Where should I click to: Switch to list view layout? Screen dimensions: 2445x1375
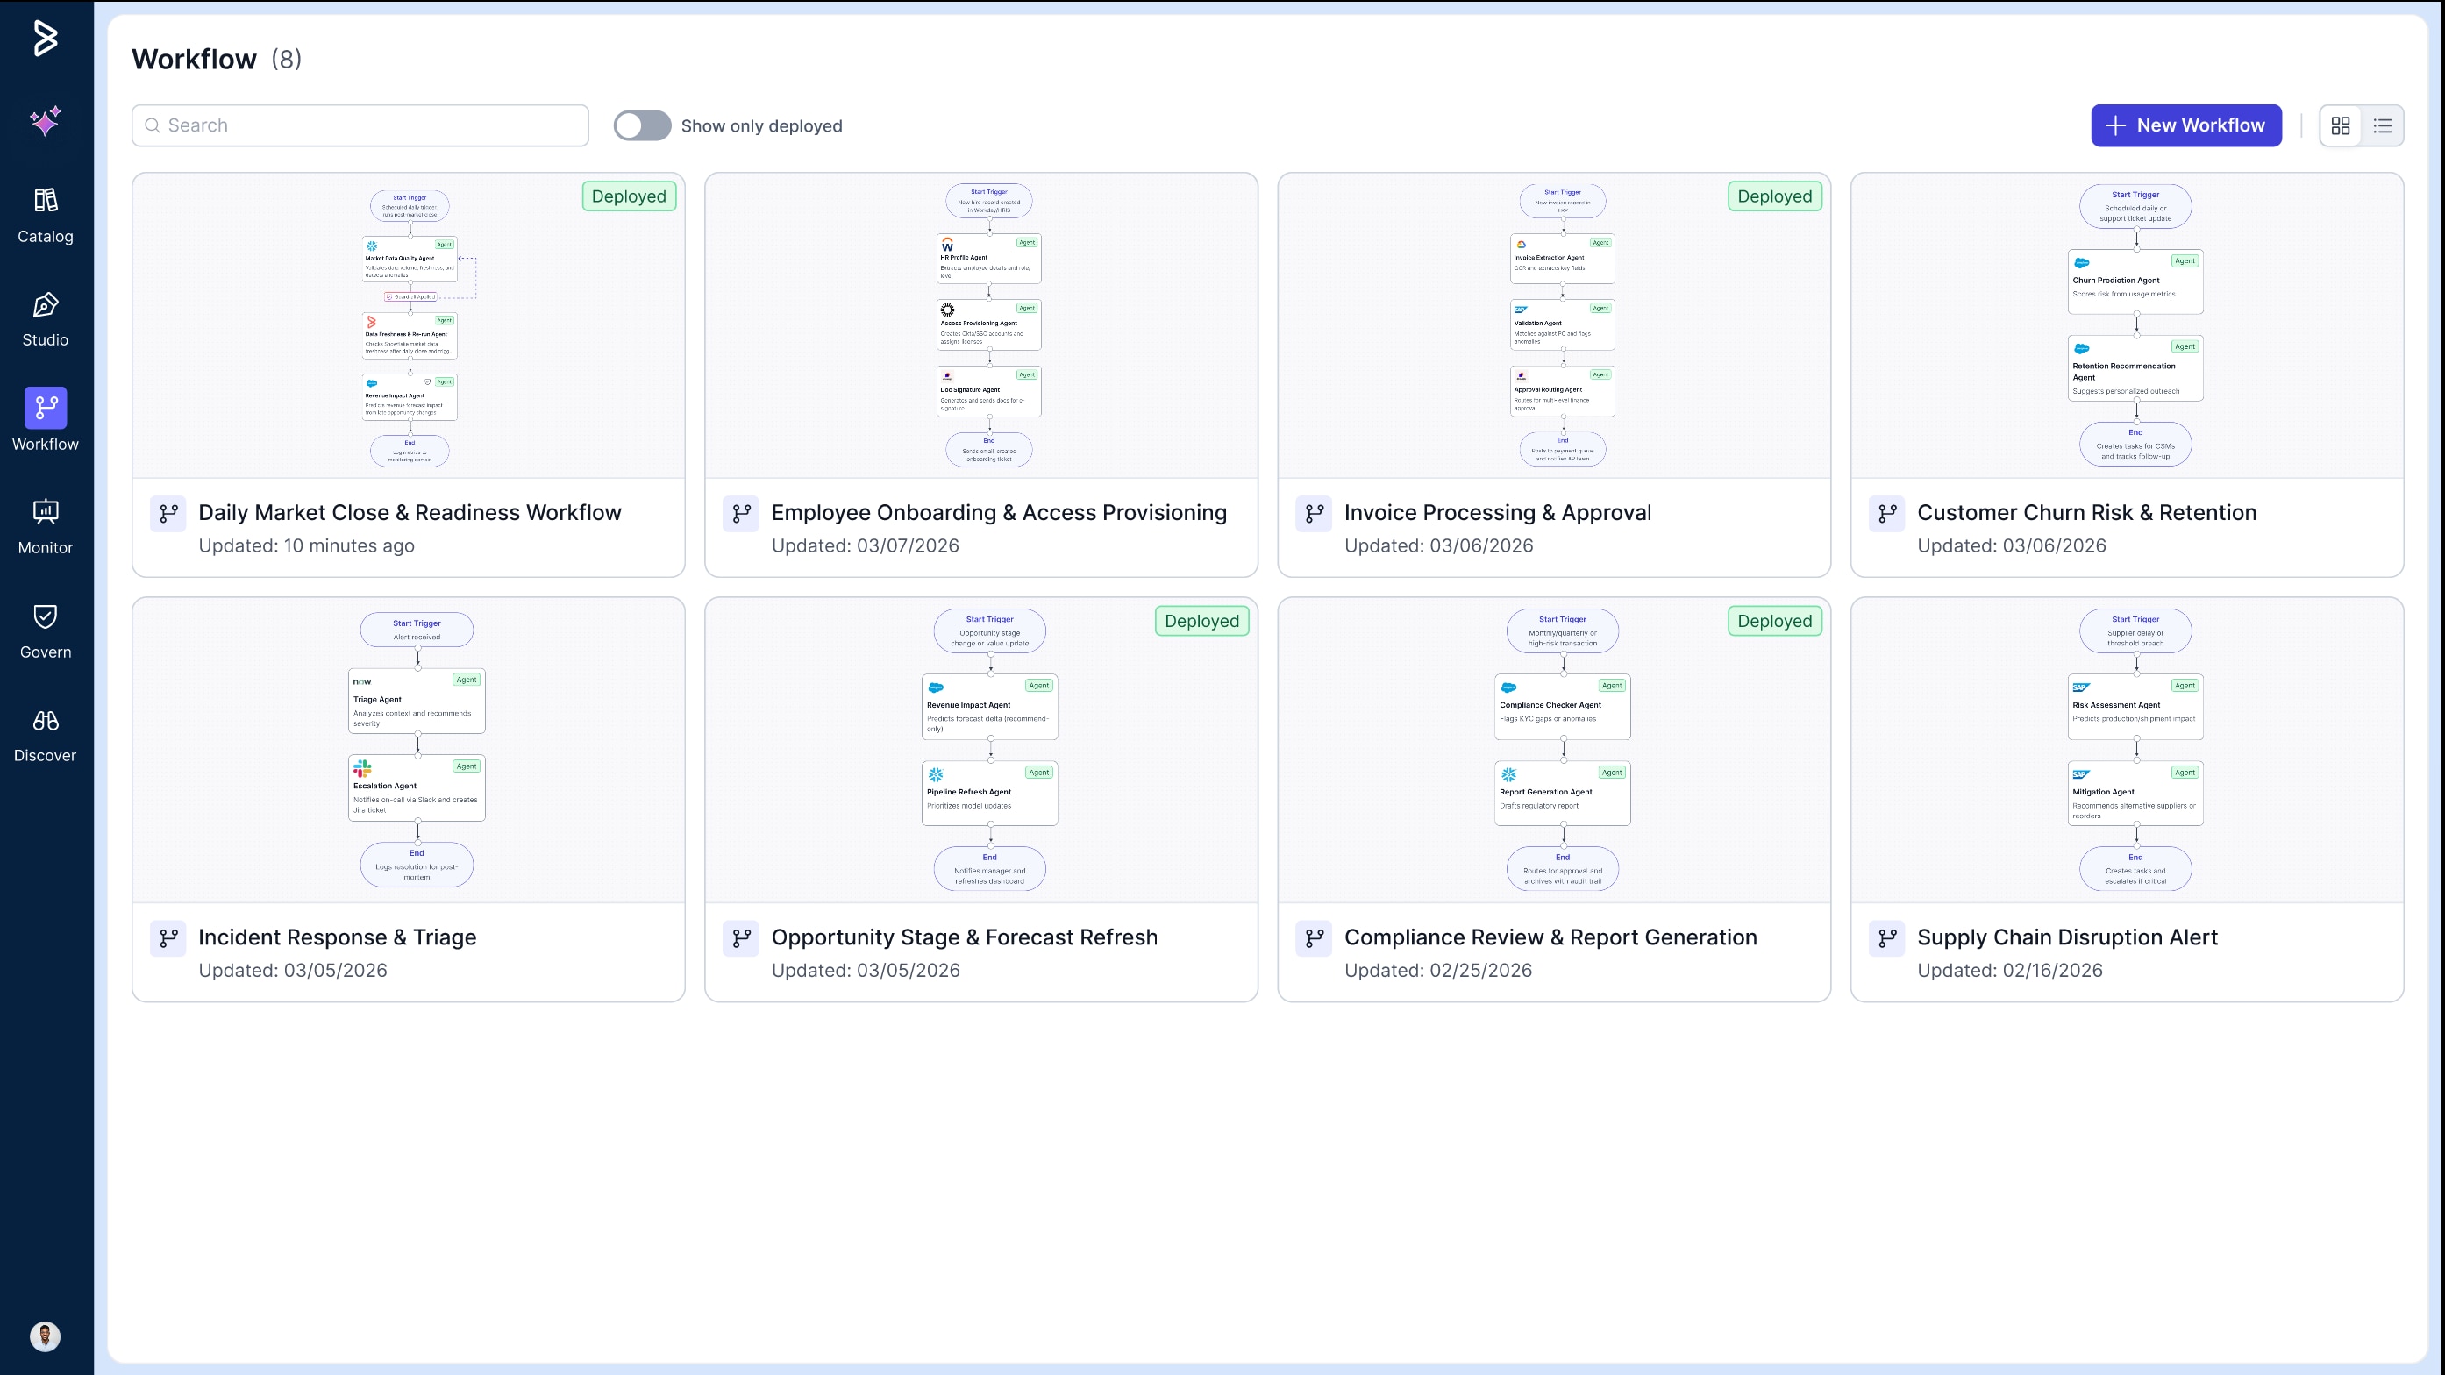coord(2383,125)
